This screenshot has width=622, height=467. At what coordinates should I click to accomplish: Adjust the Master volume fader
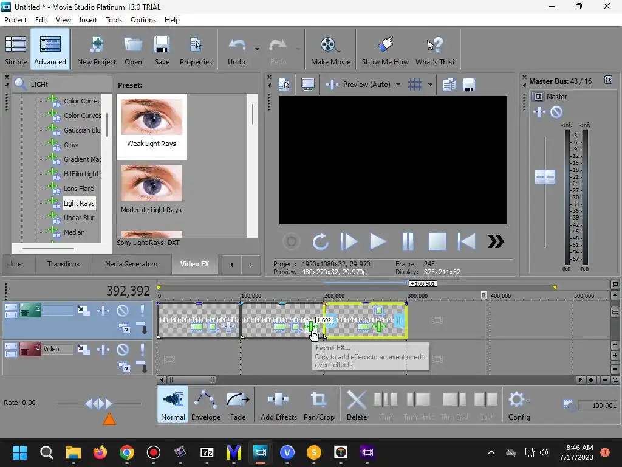[545, 177]
